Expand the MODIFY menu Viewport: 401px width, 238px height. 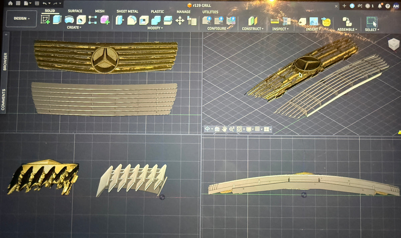click(155, 28)
